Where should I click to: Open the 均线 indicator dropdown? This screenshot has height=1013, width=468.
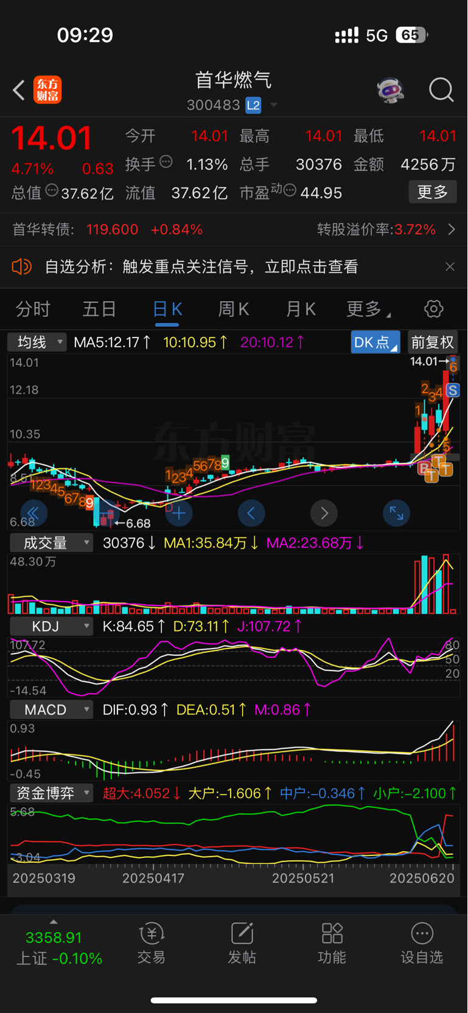37,342
